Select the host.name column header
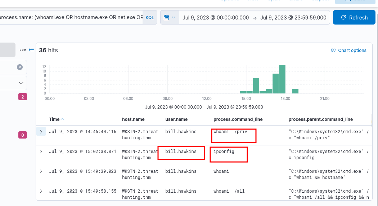The width and height of the screenshot is (378, 206). tap(133, 119)
